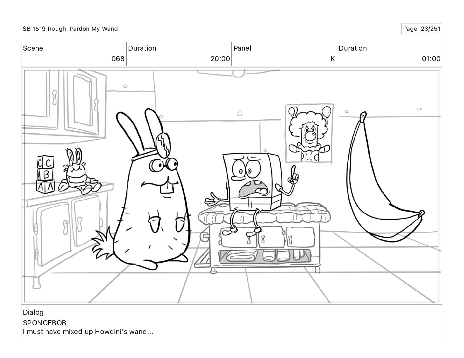Click the 'Scene' header label
This screenshot has height=358, width=464.
point(33,48)
